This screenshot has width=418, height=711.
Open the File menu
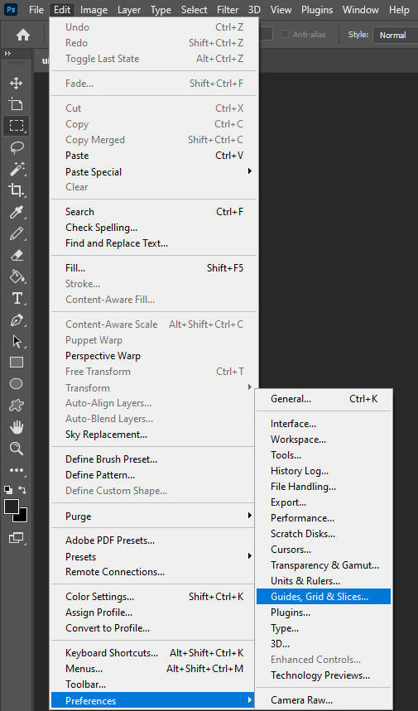36,10
